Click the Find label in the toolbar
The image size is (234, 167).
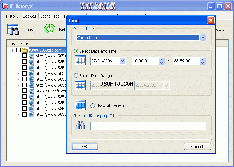coord(29,29)
